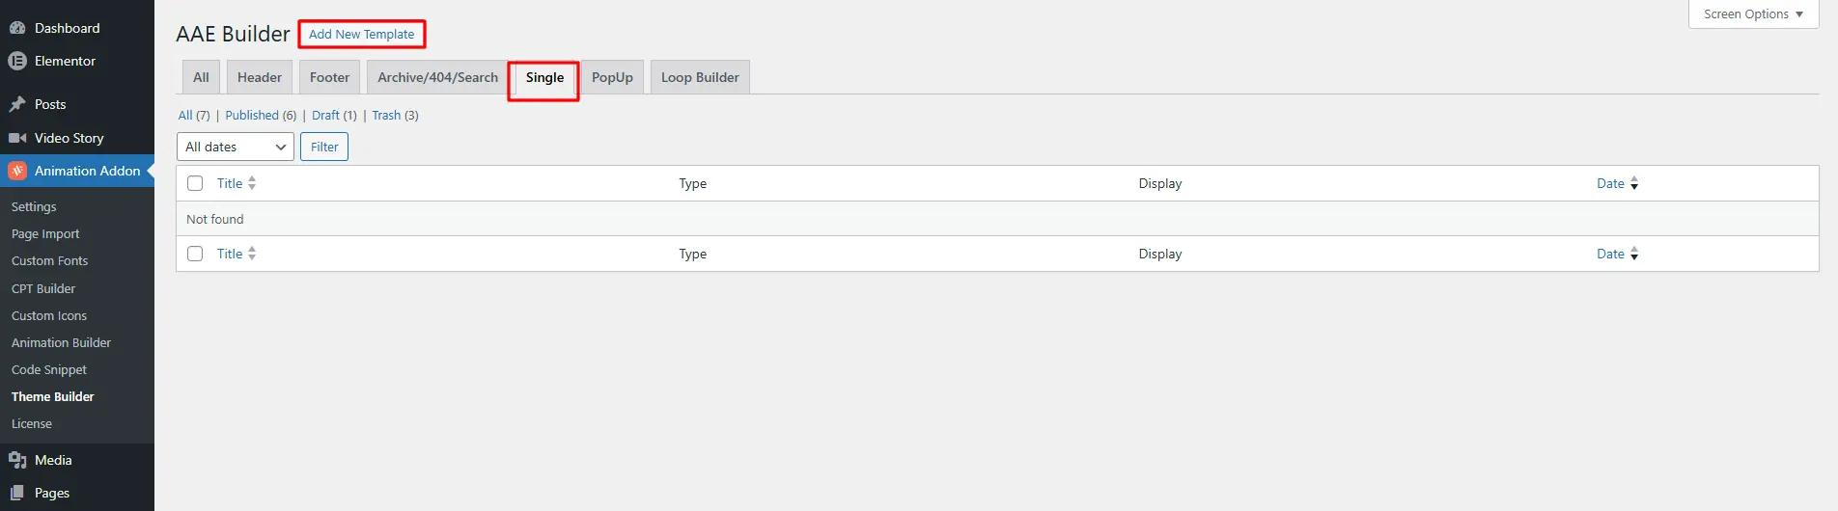Show Published templates only
This screenshot has width=1838, height=511.
[x=252, y=115]
